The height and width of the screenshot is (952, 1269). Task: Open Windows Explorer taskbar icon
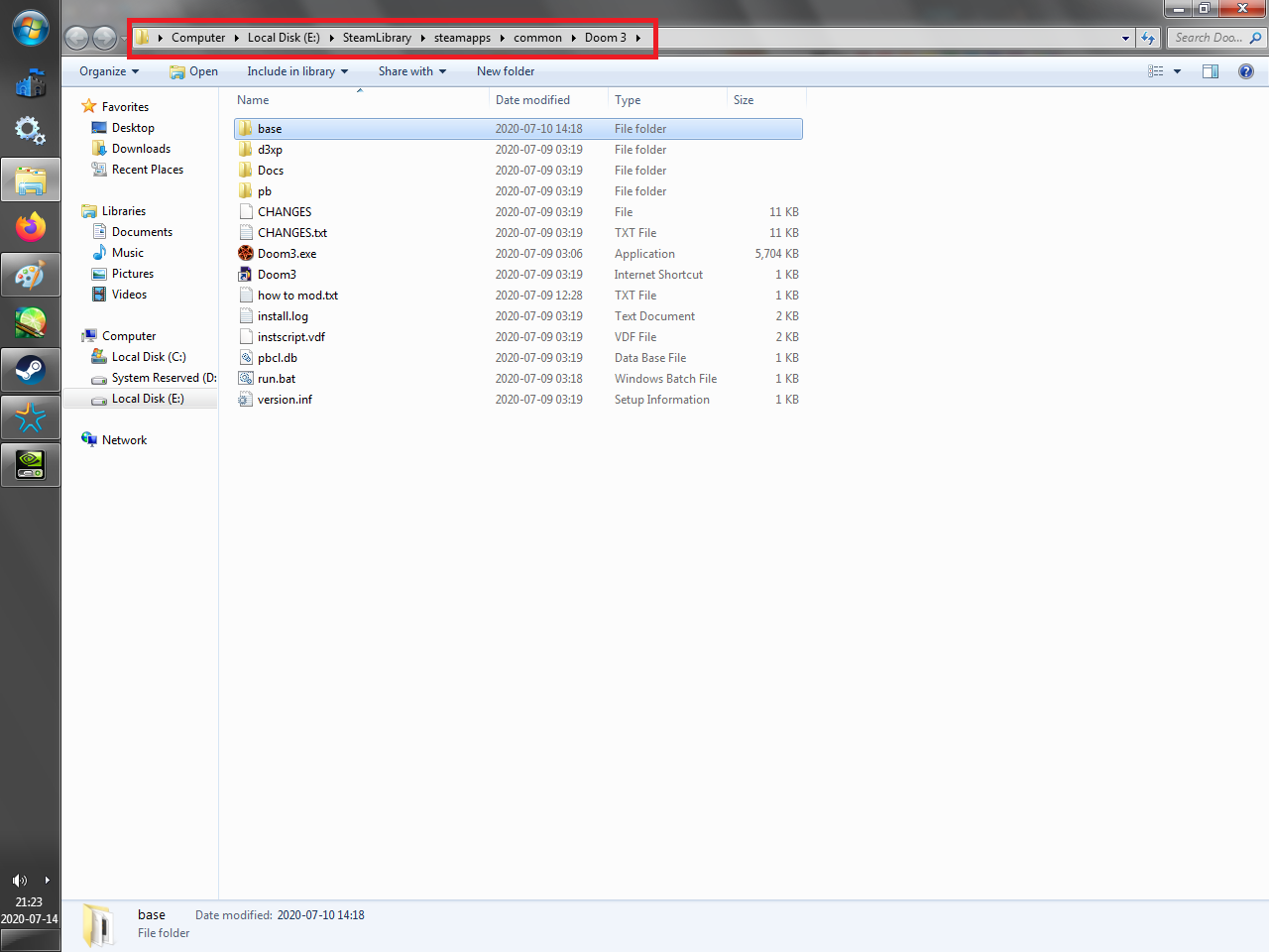tap(31, 180)
